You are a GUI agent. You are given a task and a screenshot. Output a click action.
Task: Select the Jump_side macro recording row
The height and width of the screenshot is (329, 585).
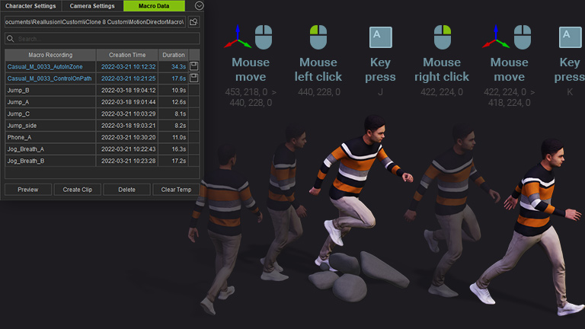[50, 126]
